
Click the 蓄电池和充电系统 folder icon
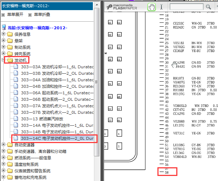point(10,177)
